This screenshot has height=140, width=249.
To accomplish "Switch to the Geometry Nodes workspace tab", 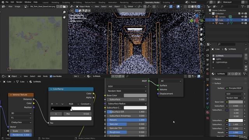I will tap(152, 2).
